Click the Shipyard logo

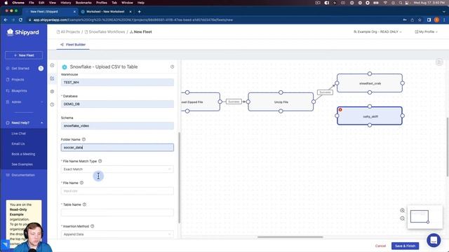click(23, 32)
